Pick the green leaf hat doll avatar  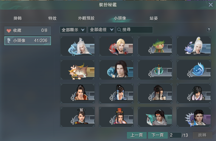click(x=155, y=46)
